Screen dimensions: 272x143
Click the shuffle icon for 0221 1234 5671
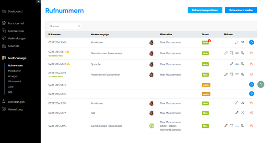coord(237,53)
